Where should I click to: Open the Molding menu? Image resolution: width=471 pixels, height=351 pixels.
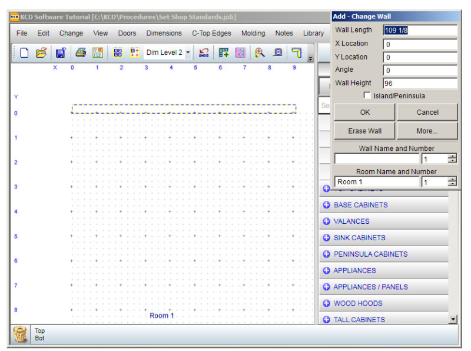(253, 34)
